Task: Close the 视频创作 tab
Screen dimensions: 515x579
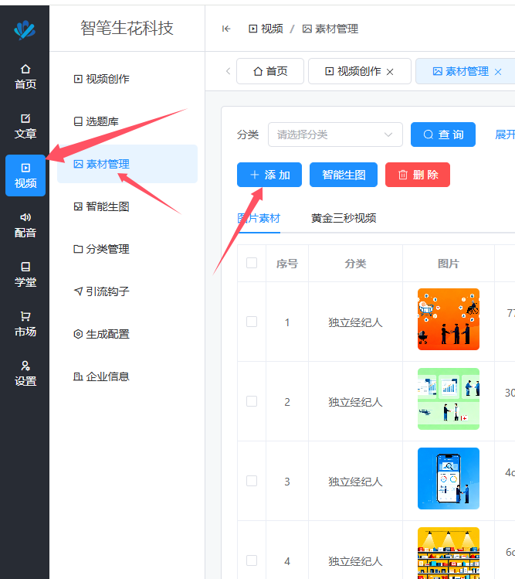Action: (390, 72)
